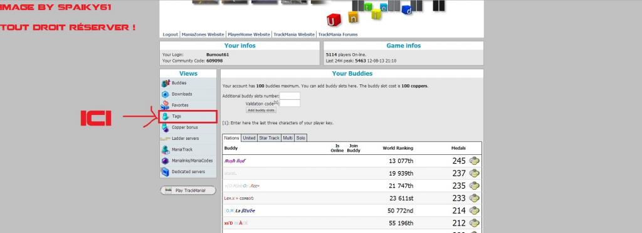Open the ManiaTrack icon in sidebar
642x233 pixels.
[x=165, y=150]
